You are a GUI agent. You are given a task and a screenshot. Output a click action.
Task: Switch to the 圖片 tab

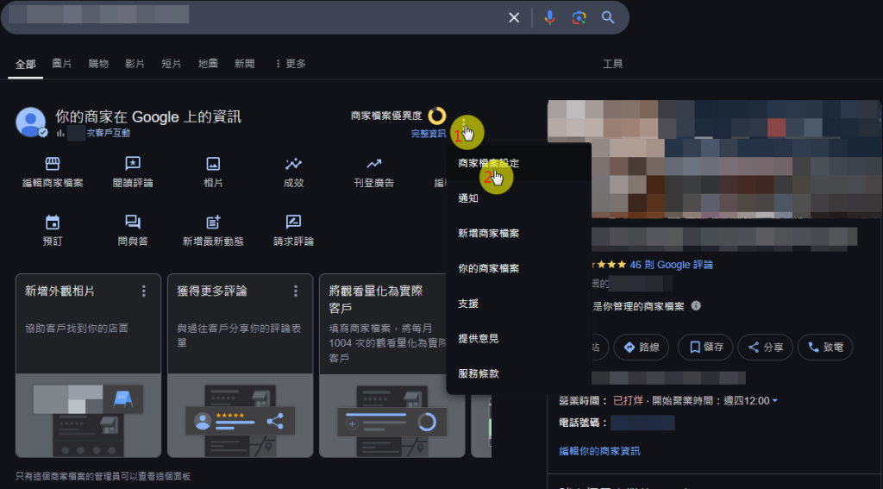(x=62, y=64)
